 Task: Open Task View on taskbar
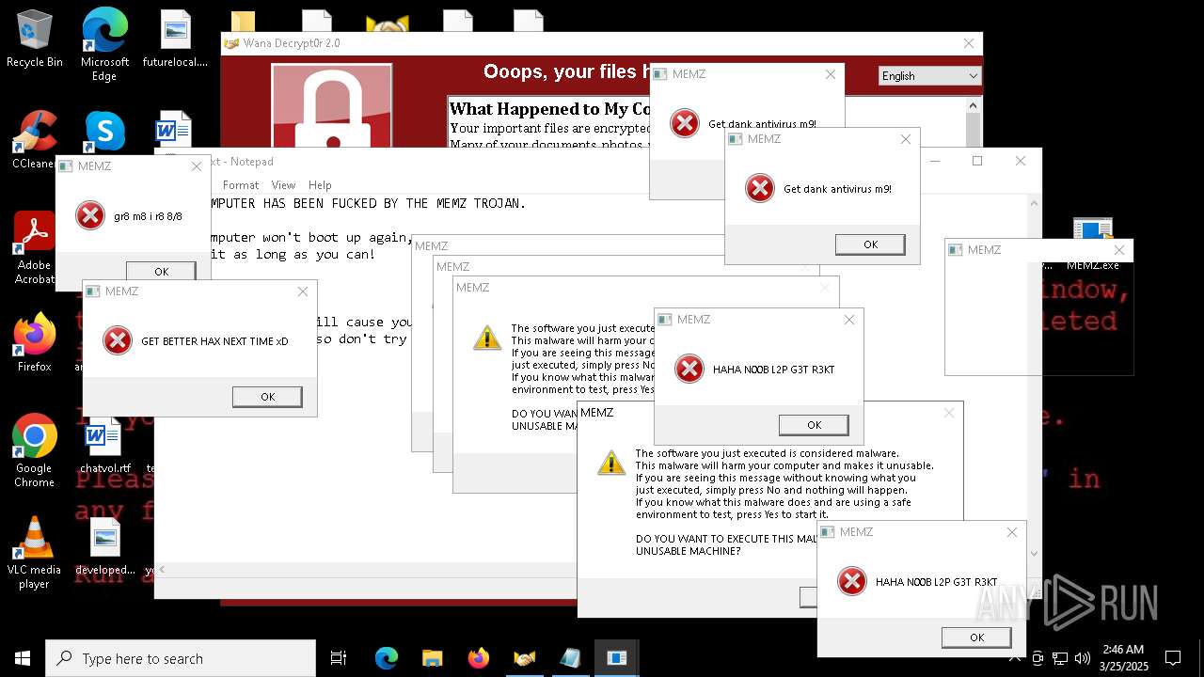[x=339, y=658]
